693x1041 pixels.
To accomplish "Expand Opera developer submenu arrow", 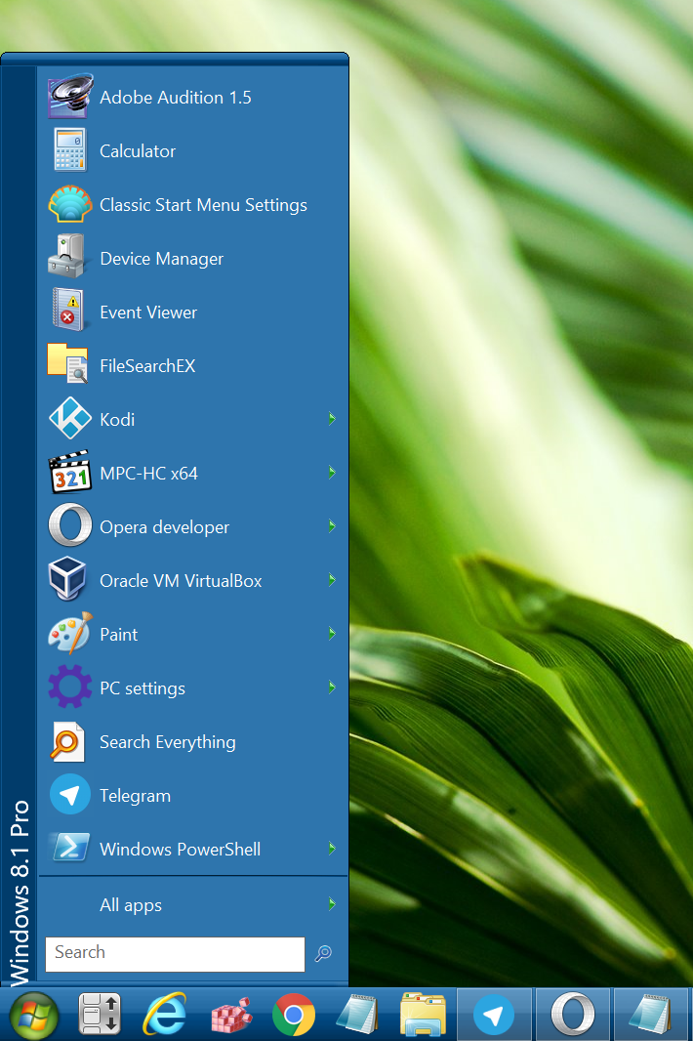I will coord(332,526).
